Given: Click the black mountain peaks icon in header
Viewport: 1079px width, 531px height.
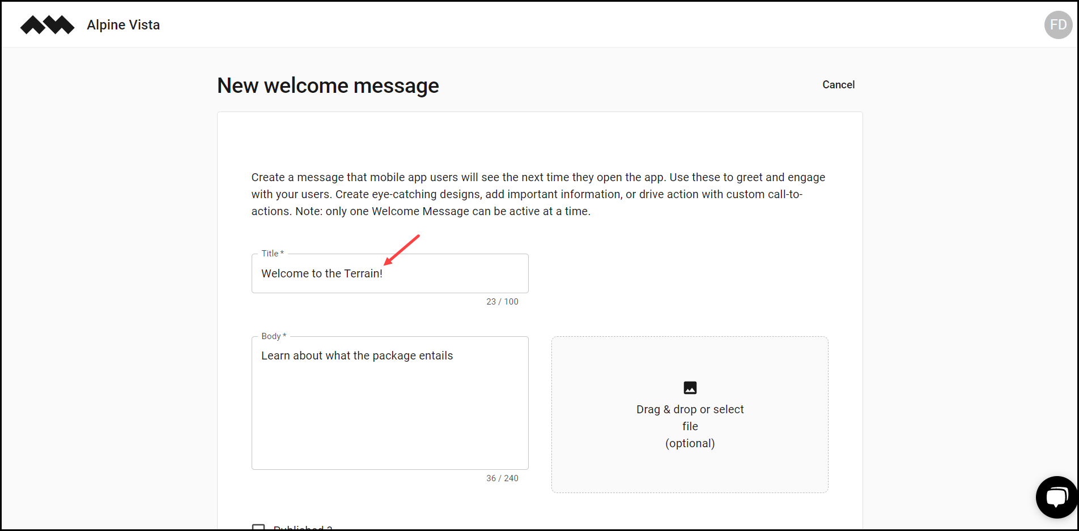Looking at the screenshot, I should click(x=47, y=24).
